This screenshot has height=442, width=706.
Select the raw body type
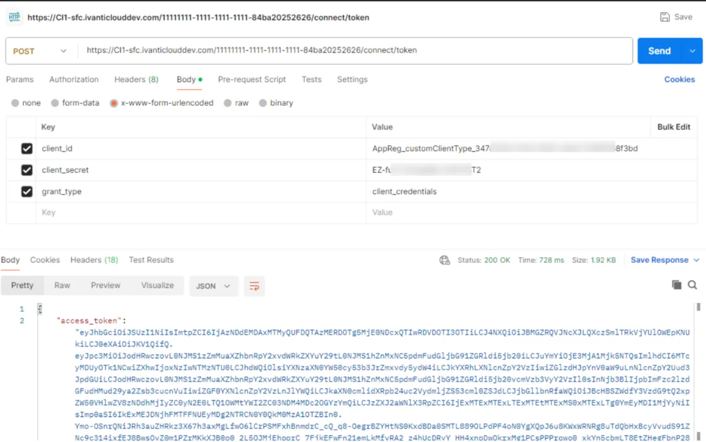[228, 103]
